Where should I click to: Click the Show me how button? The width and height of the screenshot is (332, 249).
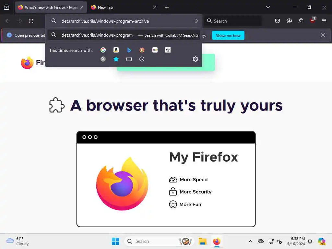pyautogui.click(x=228, y=35)
